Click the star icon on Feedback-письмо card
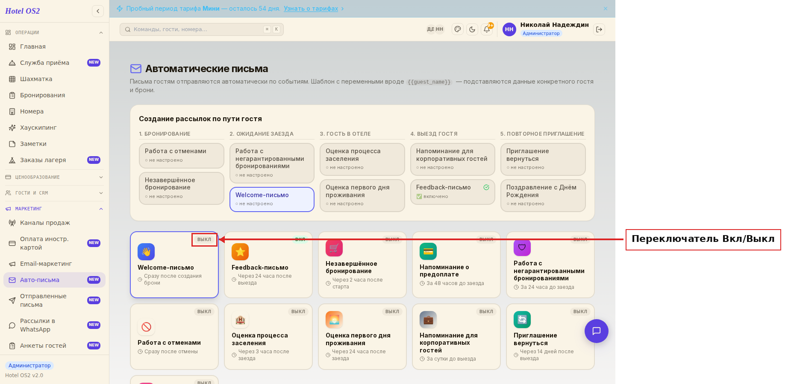The width and height of the screenshot is (791, 384). 240,252
